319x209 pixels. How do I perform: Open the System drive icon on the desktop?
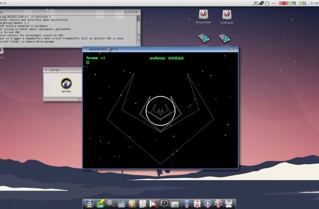pyautogui.click(x=204, y=38)
